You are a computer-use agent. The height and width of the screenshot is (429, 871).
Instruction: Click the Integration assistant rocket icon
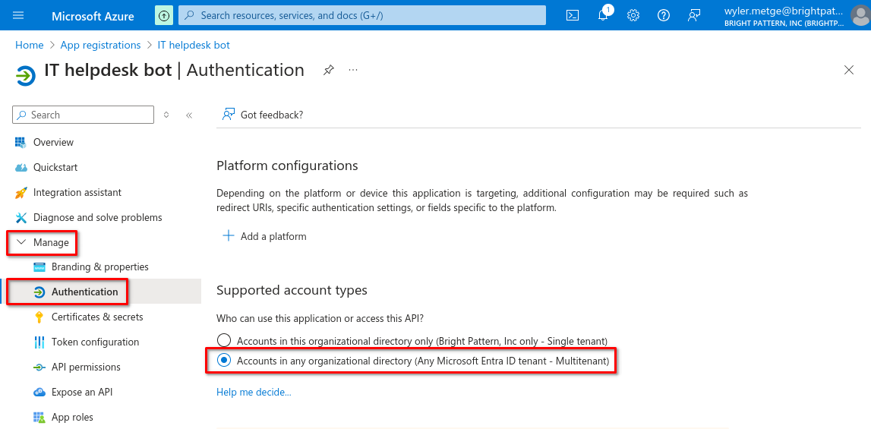click(21, 192)
